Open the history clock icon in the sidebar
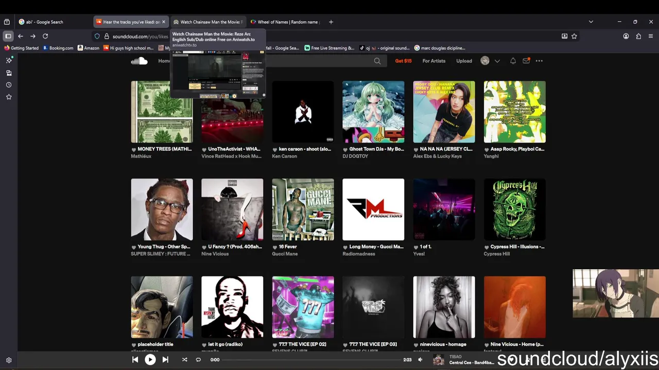Screen dimensions: 659x370 click(9, 85)
